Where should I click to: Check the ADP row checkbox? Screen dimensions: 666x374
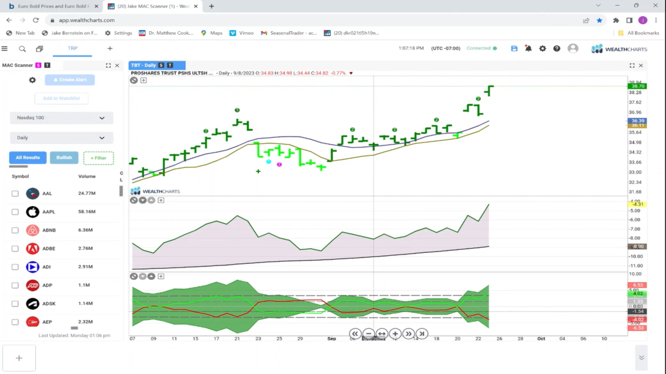coord(15,285)
